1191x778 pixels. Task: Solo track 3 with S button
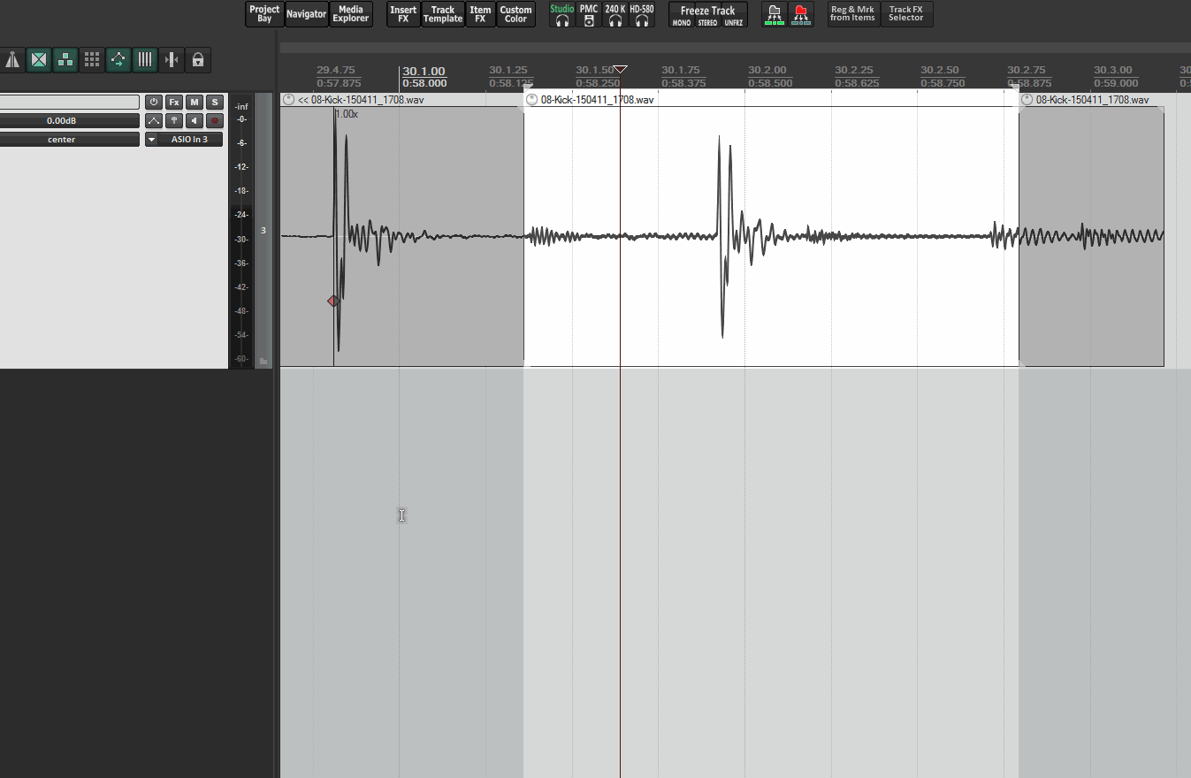tap(214, 103)
